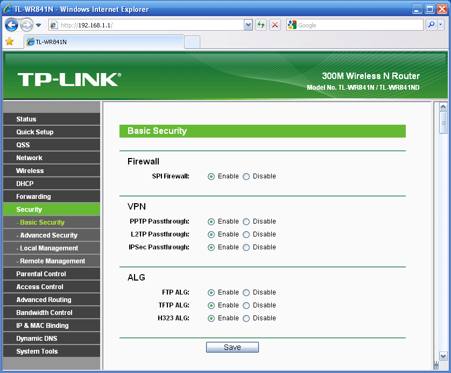Click the Google icon in the search box

pos(292,25)
